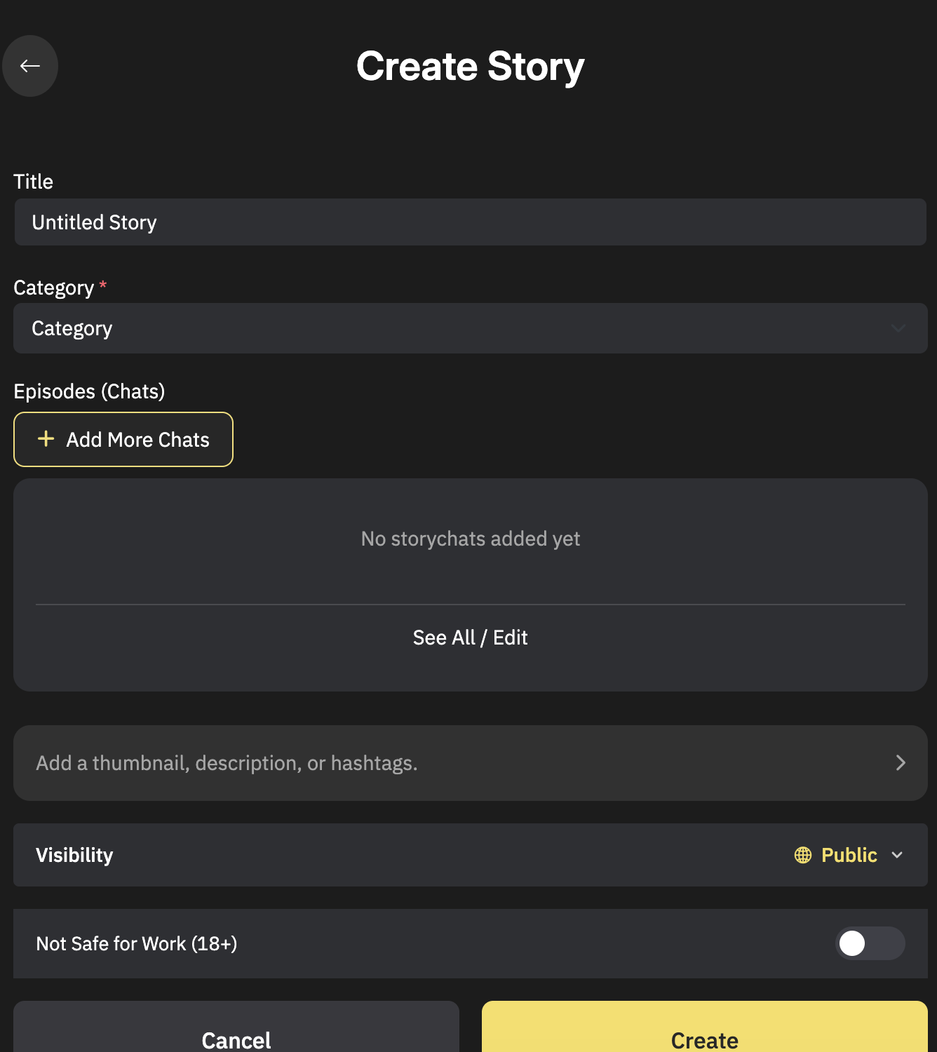
Task: Click the plus icon beside Add More Chats
Action: (46, 439)
